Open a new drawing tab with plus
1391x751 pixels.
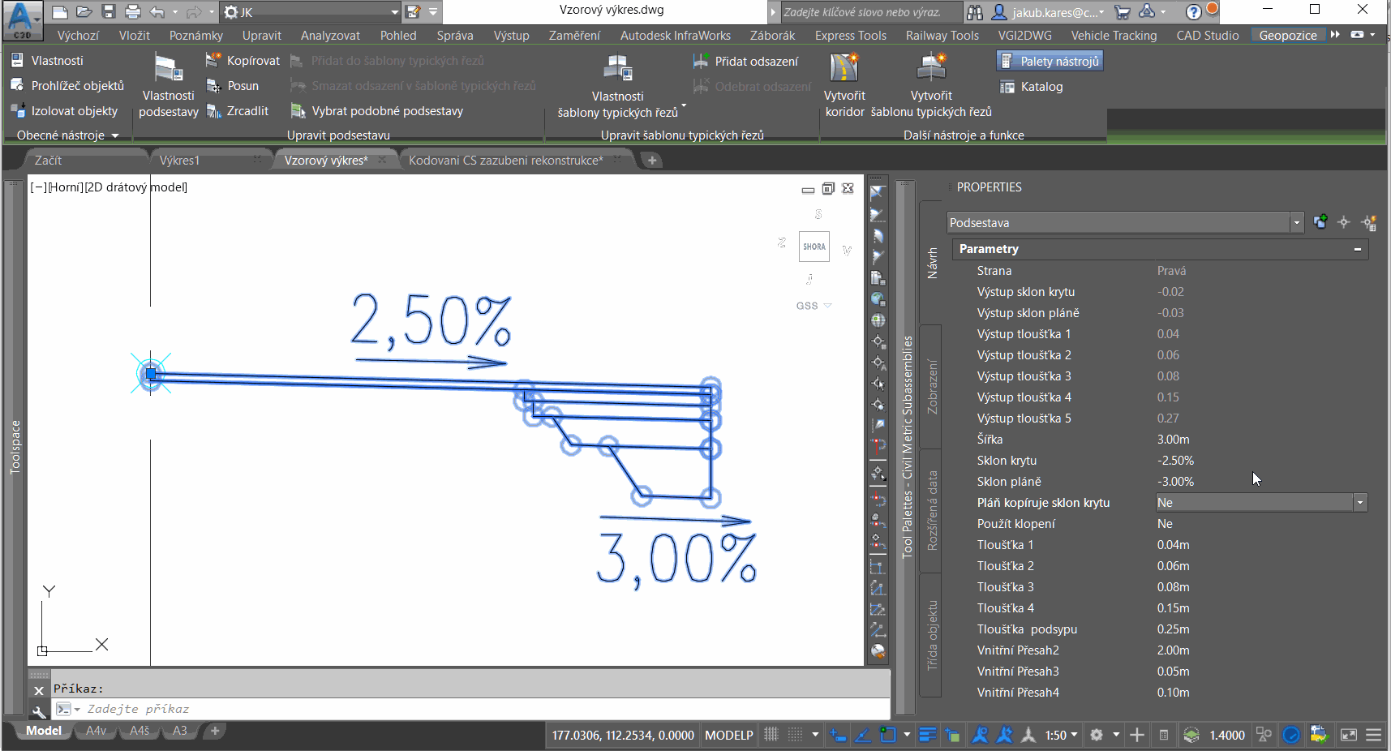(652, 161)
